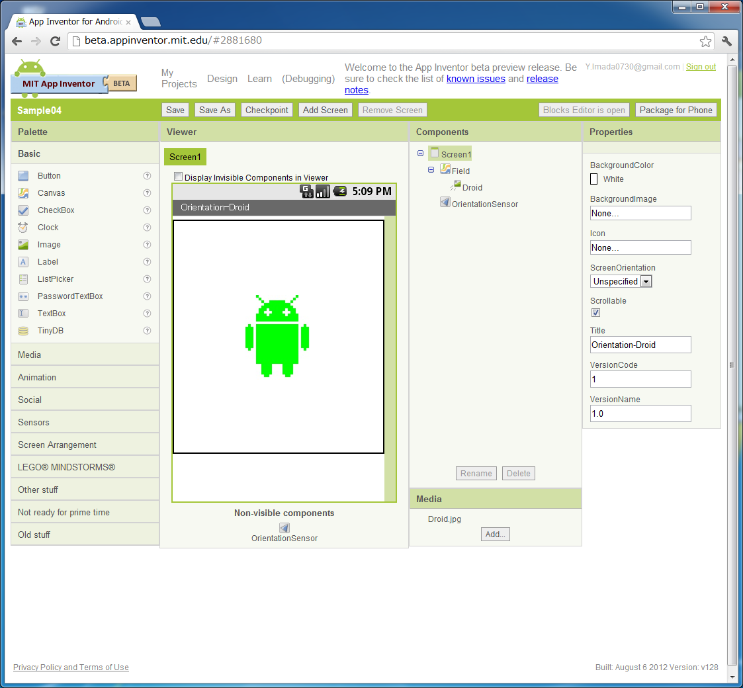Click the Save button
This screenshot has width=743, height=688.
[x=175, y=110]
